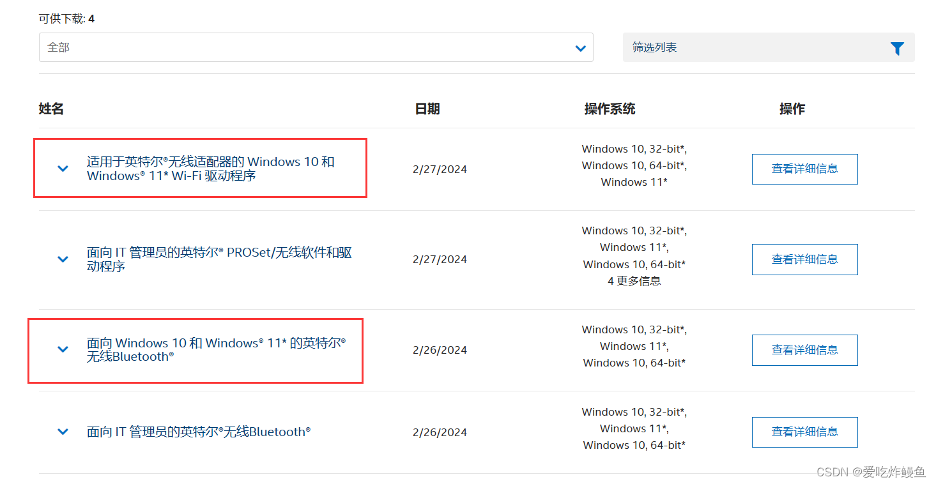Expand the IT 管理员 无线Bluetooth row chevron
The width and height of the screenshot is (936, 484).
coord(63,432)
